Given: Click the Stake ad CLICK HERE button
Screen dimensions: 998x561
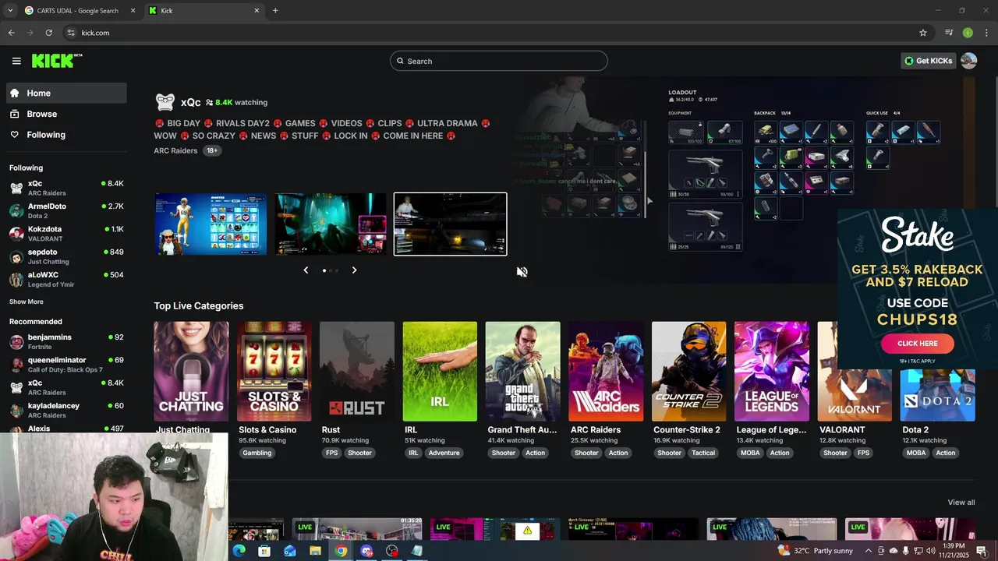Looking at the screenshot, I should click(x=918, y=344).
